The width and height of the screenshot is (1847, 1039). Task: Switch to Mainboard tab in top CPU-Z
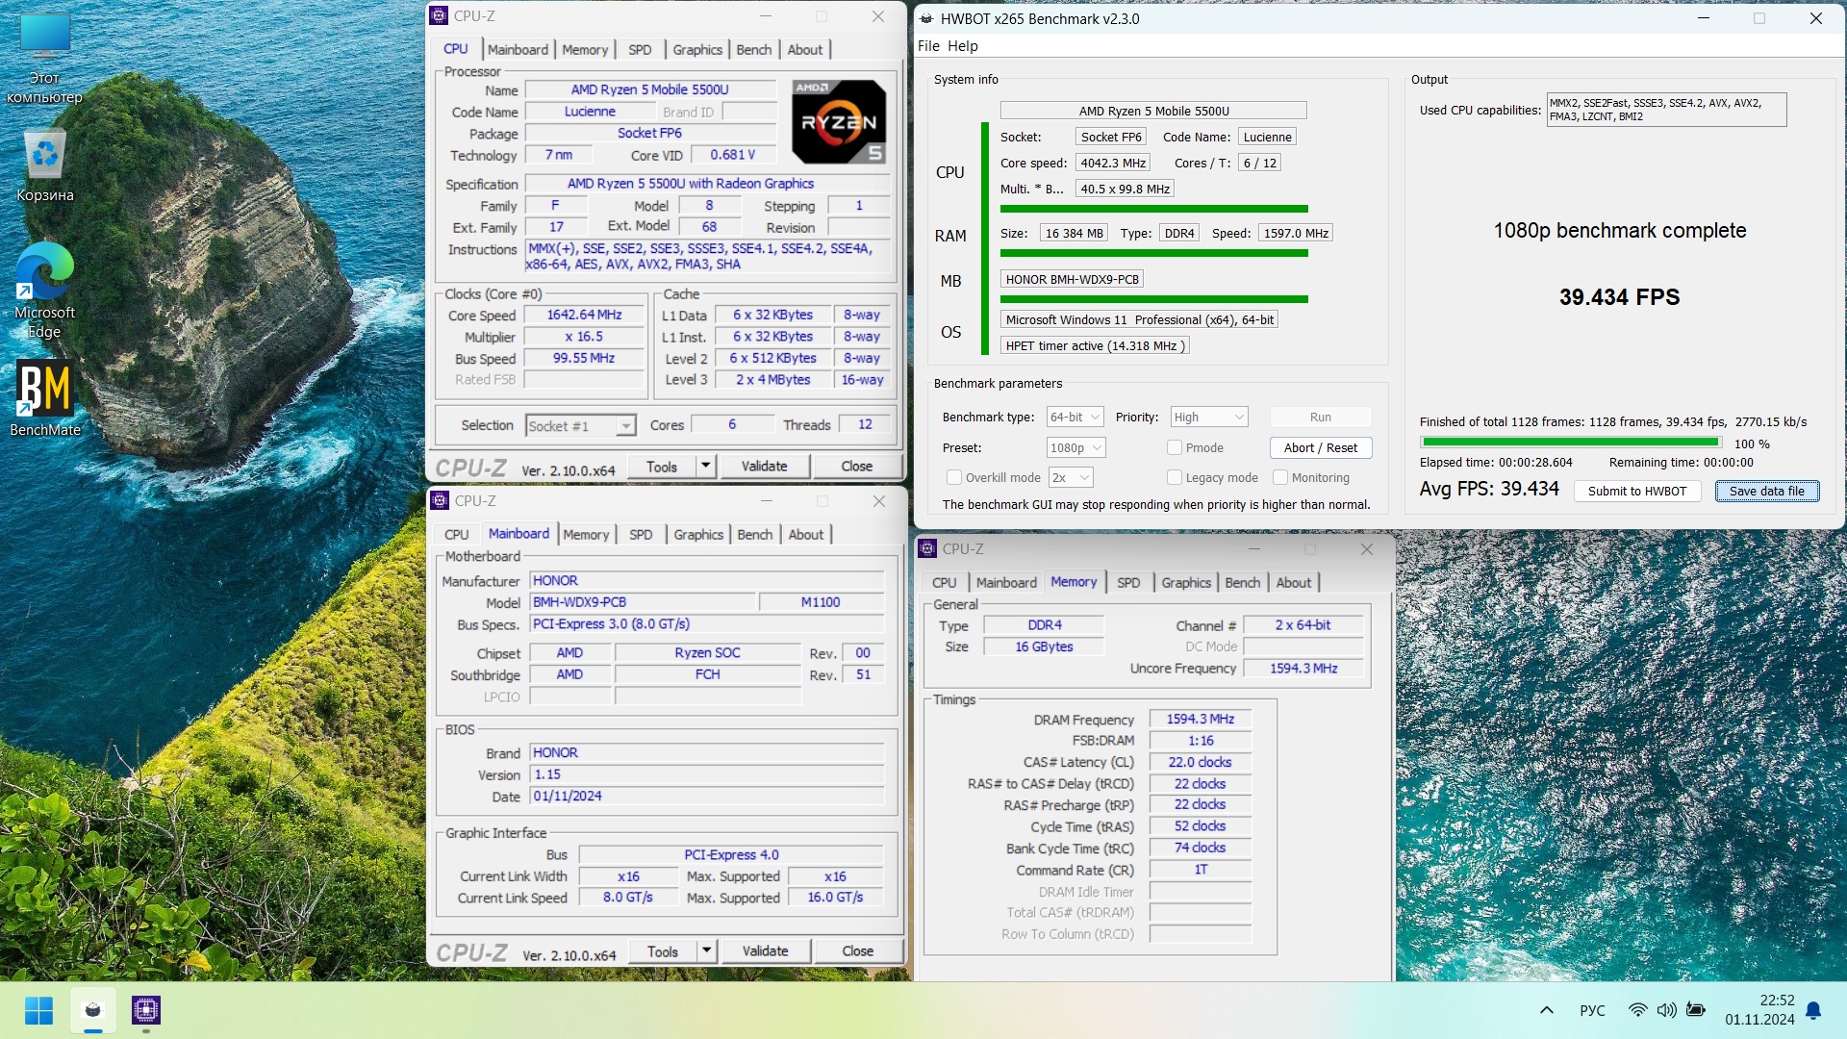[x=518, y=49]
